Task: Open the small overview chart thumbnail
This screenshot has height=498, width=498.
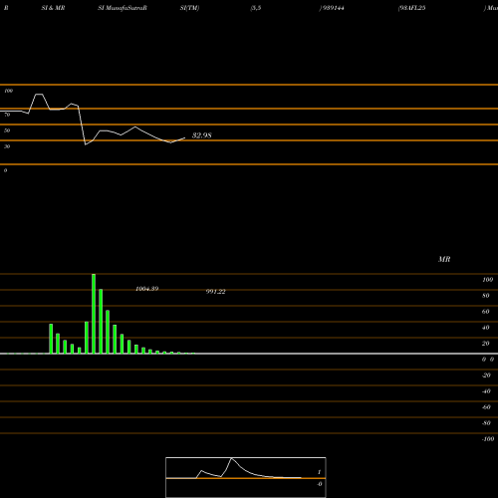Action: pyautogui.click(x=246, y=477)
